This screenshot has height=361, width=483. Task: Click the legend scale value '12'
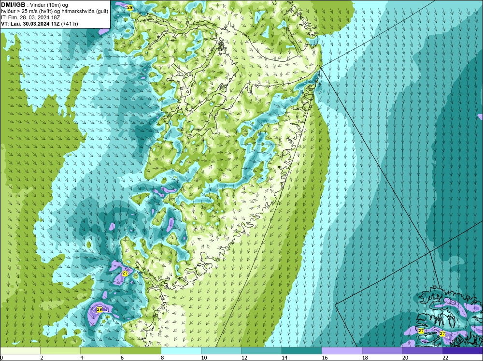(244, 358)
